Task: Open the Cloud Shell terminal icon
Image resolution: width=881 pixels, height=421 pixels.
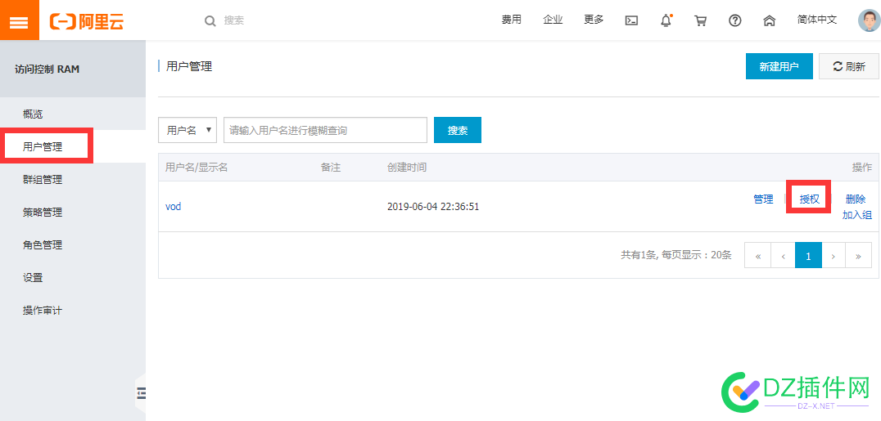Action: 631,20
